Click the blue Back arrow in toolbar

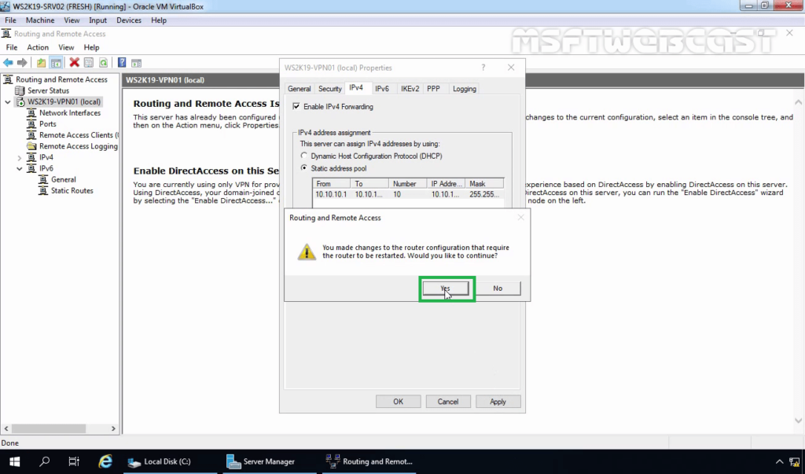pos(8,63)
